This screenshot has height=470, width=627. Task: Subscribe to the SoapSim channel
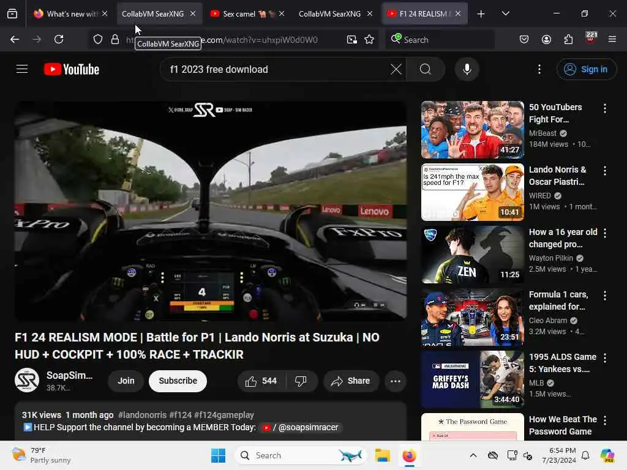[178, 381]
